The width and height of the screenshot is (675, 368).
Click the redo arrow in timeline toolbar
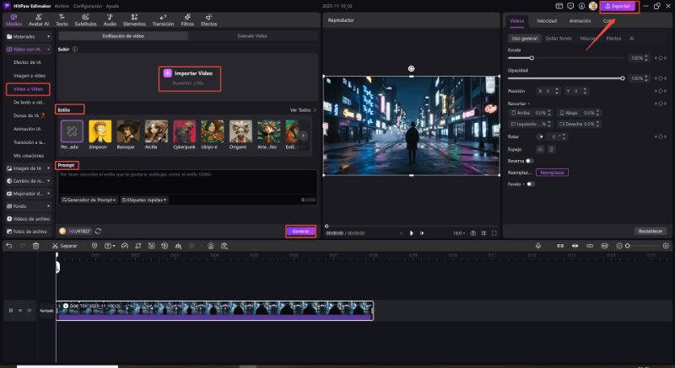coord(23,246)
